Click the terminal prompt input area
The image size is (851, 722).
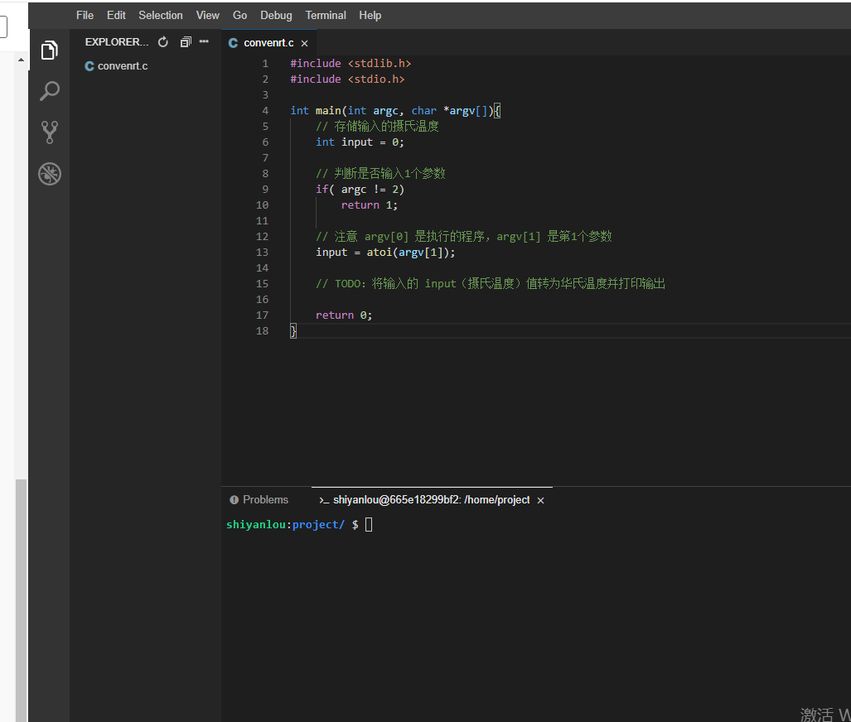tap(370, 525)
